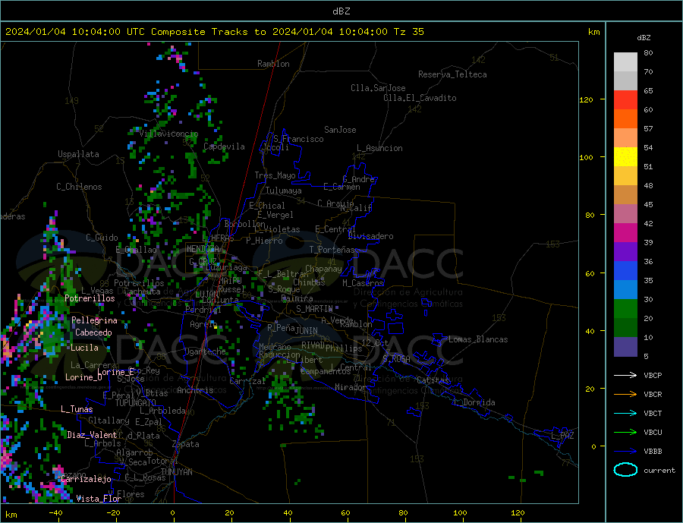Viewport: 683px width, 523px height.
Task: Click the 'Capdevila' map label
Action: tap(224, 147)
